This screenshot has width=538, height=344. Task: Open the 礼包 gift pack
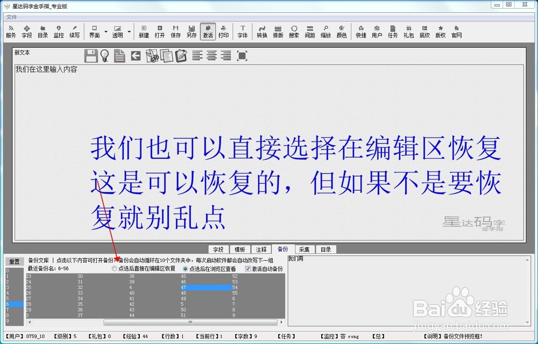coord(409,32)
